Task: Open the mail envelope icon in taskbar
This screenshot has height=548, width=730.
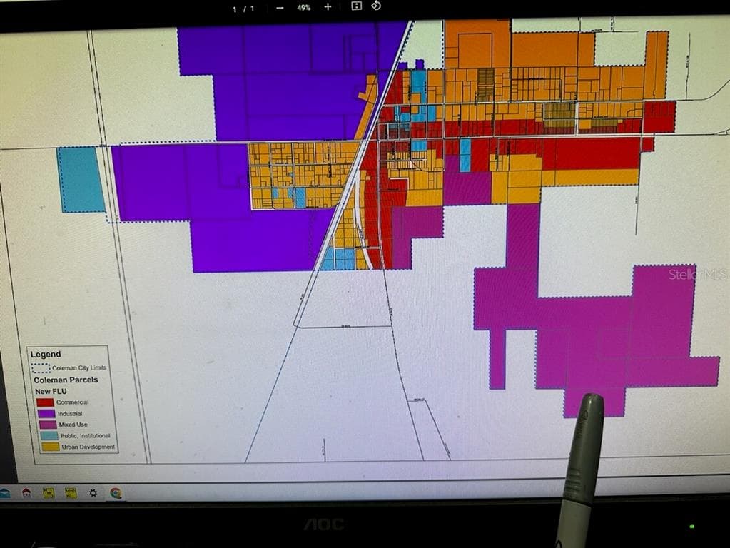Action: coord(4,493)
